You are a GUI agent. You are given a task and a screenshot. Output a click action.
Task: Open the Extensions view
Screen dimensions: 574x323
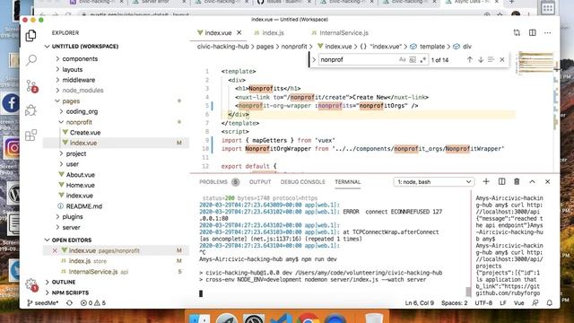[x=31, y=135]
